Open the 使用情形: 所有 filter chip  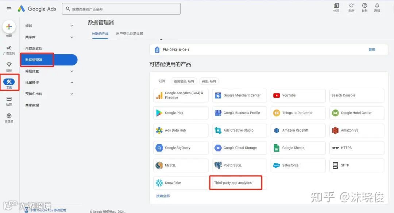[x=184, y=81]
